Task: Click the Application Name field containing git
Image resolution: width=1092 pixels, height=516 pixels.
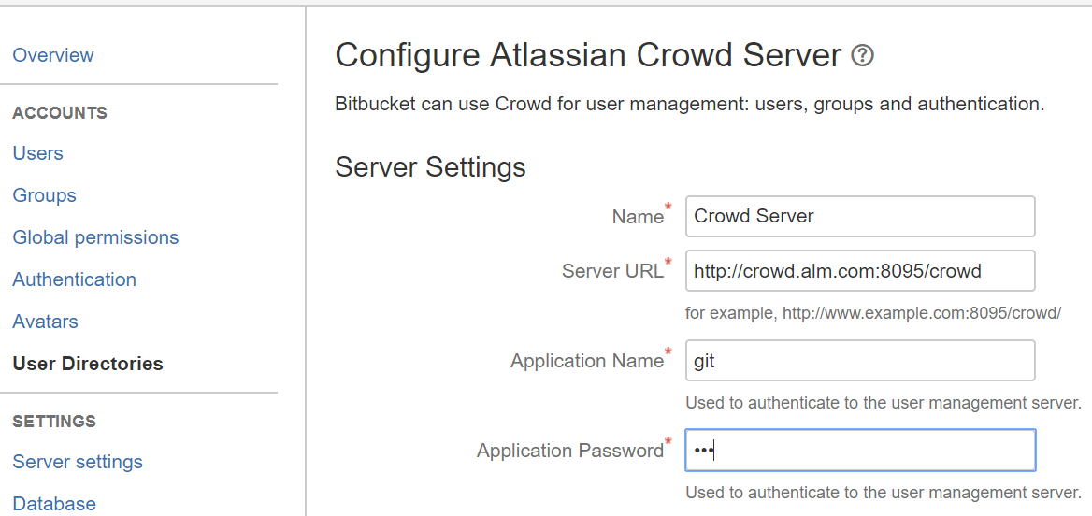Action: tap(859, 361)
